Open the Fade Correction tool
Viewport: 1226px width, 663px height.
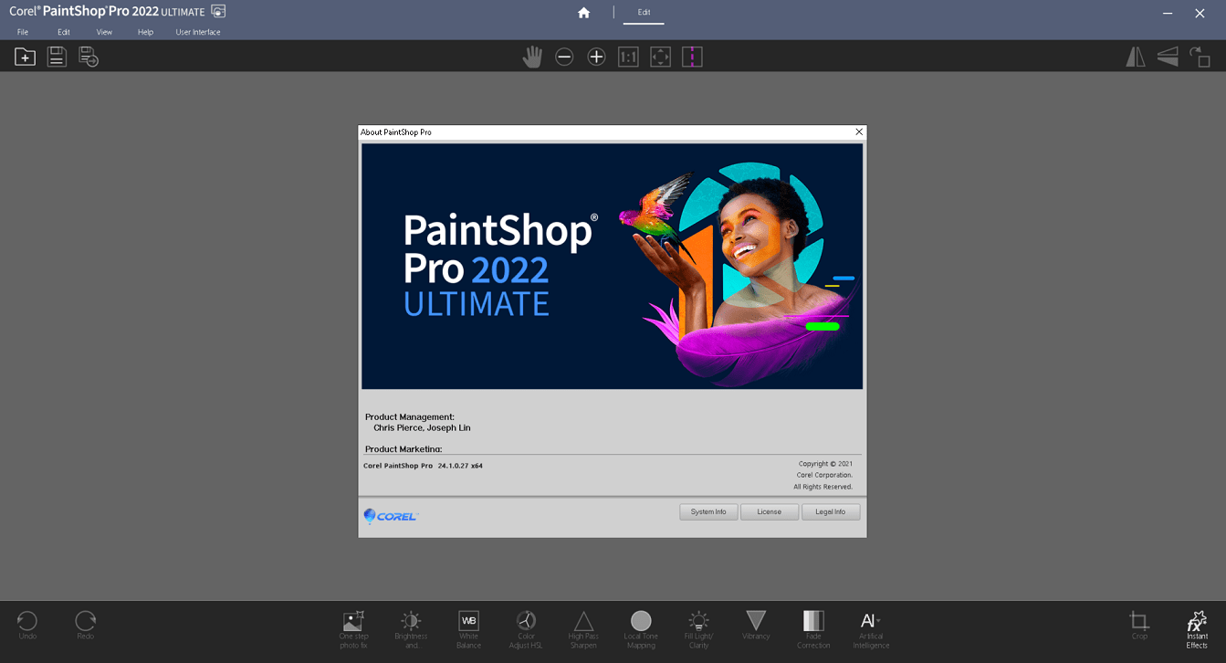coord(813,630)
